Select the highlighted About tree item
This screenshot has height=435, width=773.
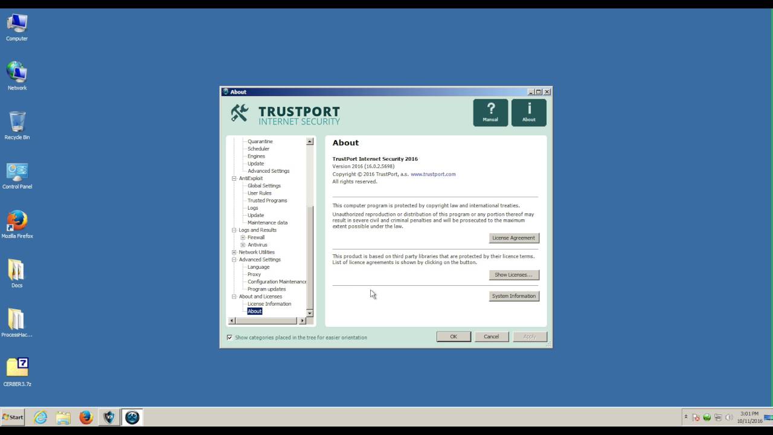[254, 311]
